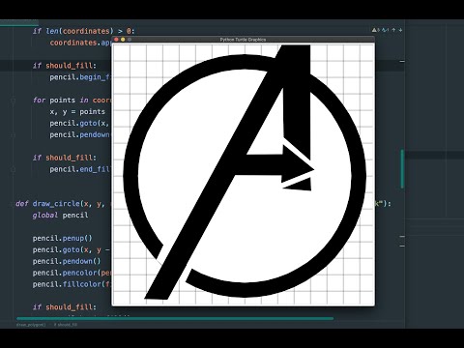Click 'x, y = points' code line

pos(77,112)
